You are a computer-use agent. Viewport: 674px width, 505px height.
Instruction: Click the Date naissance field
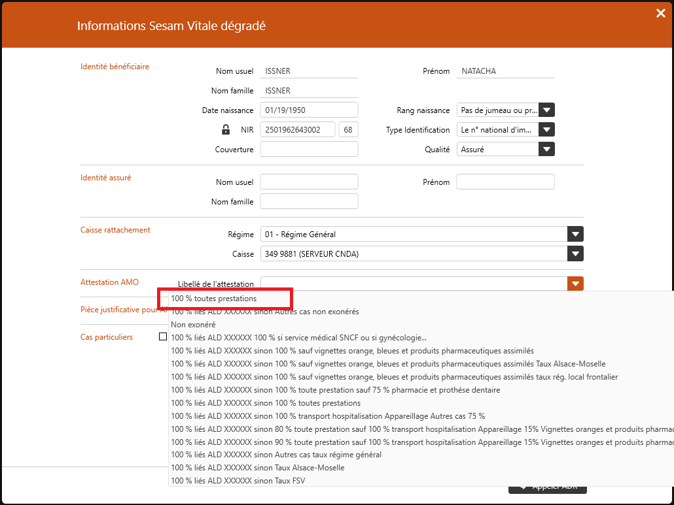tap(309, 110)
